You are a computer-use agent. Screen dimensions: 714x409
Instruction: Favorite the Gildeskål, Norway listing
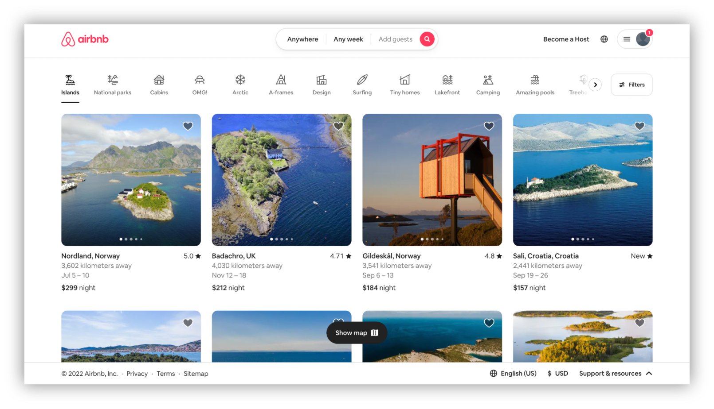tap(489, 126)
